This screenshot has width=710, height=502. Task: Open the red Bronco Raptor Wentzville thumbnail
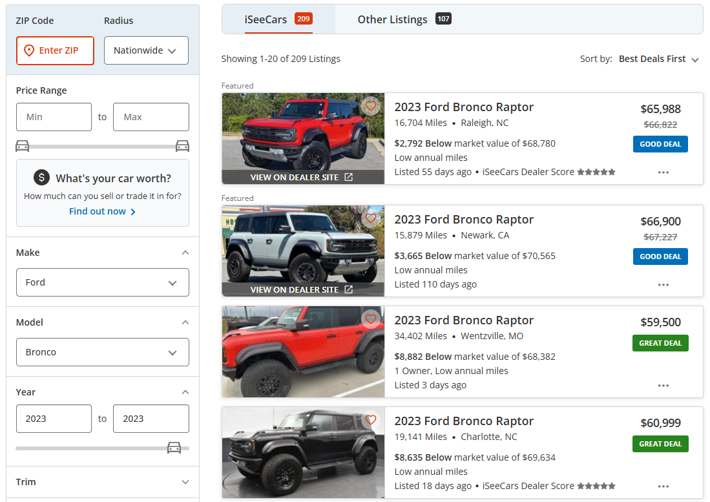coord(303,351)
